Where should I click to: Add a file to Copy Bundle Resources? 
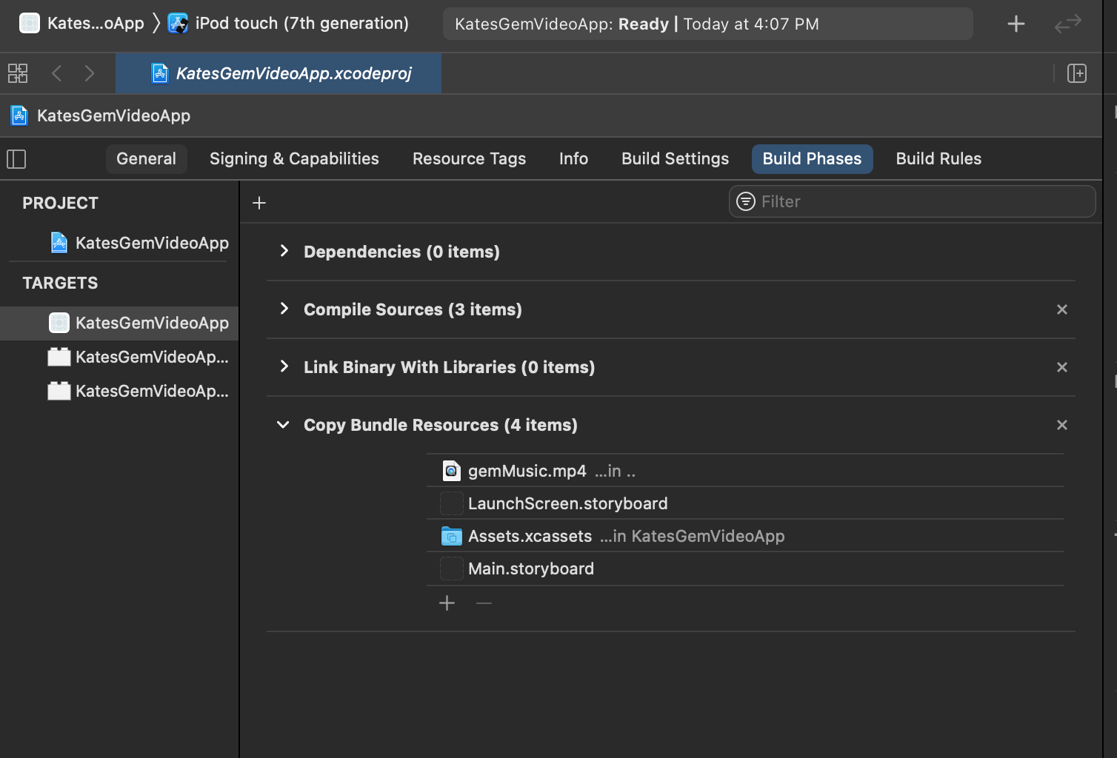click(447, 603)
